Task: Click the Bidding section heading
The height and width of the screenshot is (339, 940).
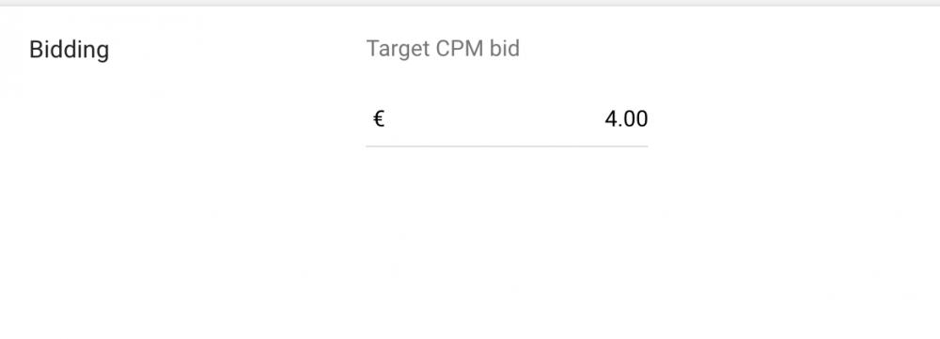Action: [x=69, y=49]
